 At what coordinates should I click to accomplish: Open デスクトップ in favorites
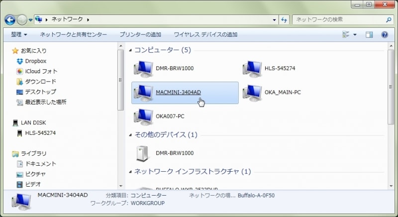click(x=40, y=92)
